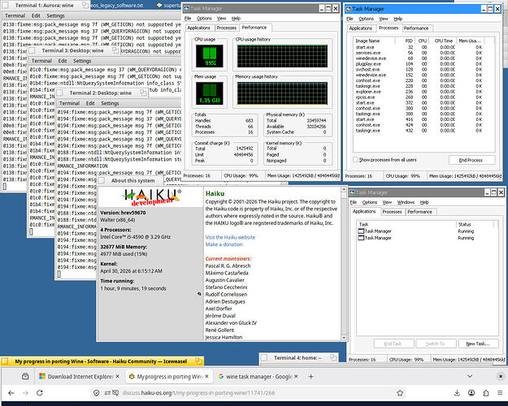Open Options menu in Performance Task Manager
508x406 pixels.
[x=204, y=19]
